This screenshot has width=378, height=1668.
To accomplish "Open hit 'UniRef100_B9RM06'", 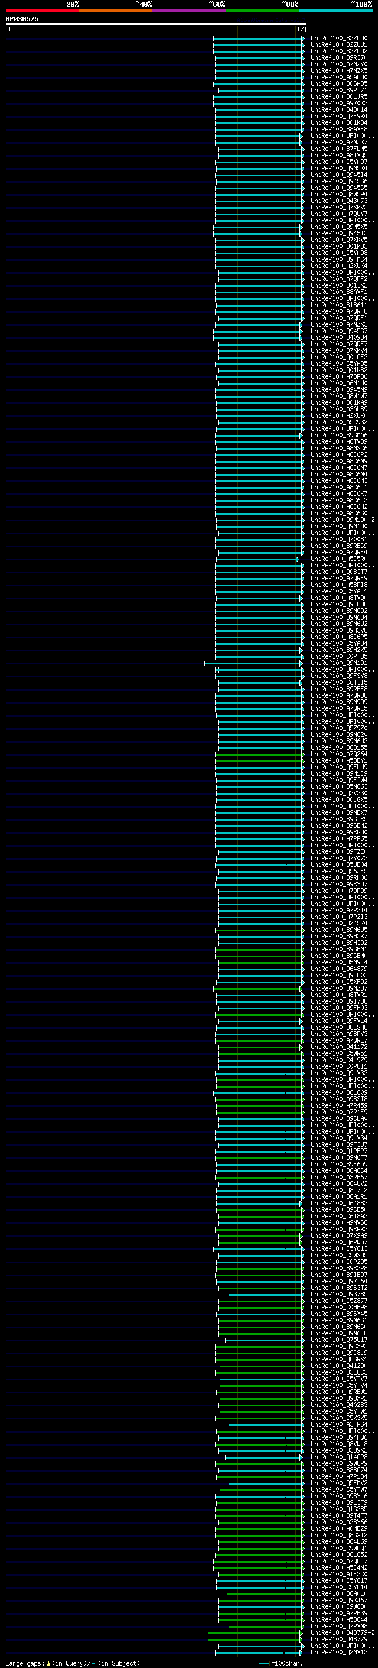I will tap(338, 878).
